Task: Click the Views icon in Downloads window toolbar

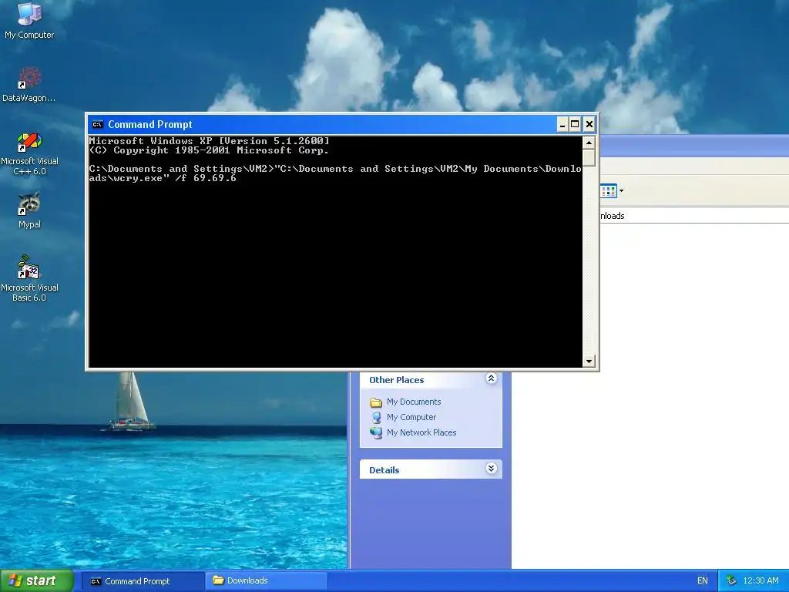Action: [609, 191]
